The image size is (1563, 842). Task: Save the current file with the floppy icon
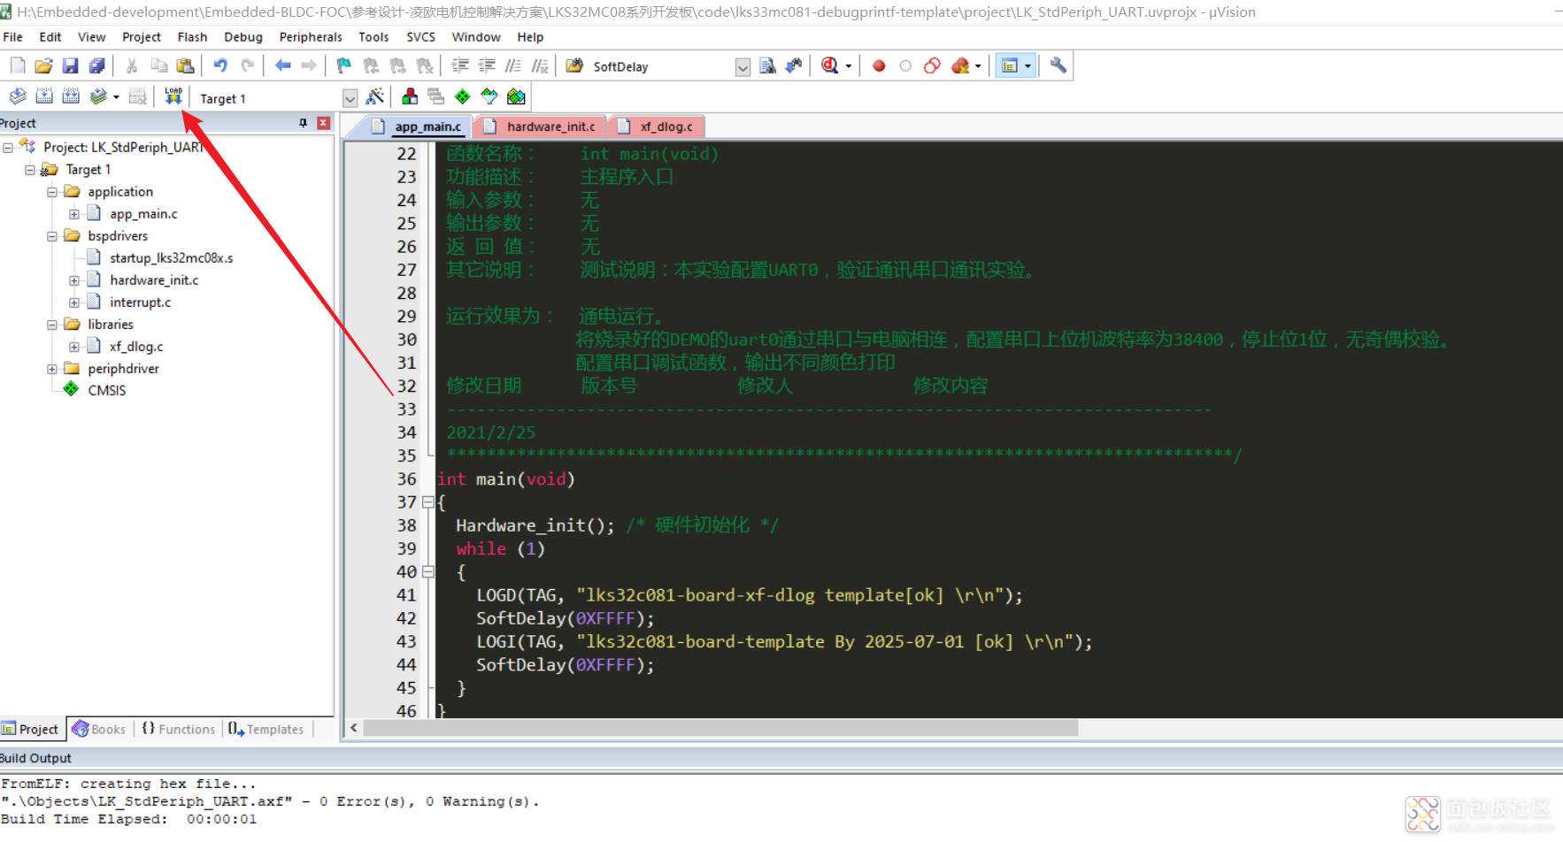[70, 65]
